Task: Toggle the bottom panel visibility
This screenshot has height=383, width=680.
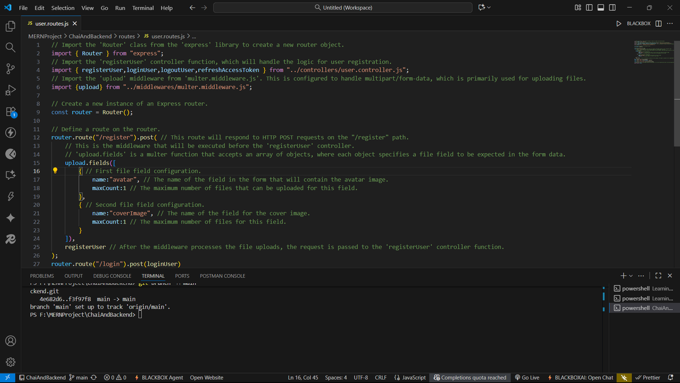Action: tap(601, 8)
